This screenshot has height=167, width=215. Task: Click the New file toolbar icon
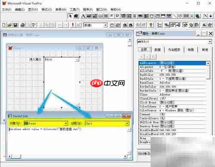pos(4,25)
